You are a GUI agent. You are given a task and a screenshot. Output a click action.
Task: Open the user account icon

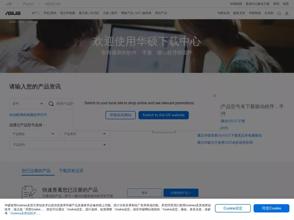pyautogui.click(x=287, y=13)
